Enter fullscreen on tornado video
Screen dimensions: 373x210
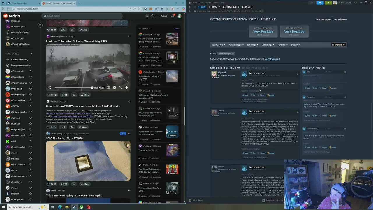(120, 87)
